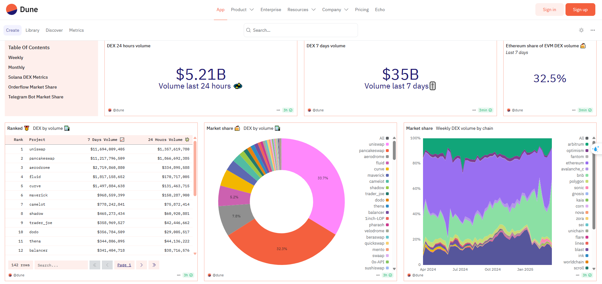Switch to the Discover tab
This screenshot has width=602, height=284.
(54, 30)
